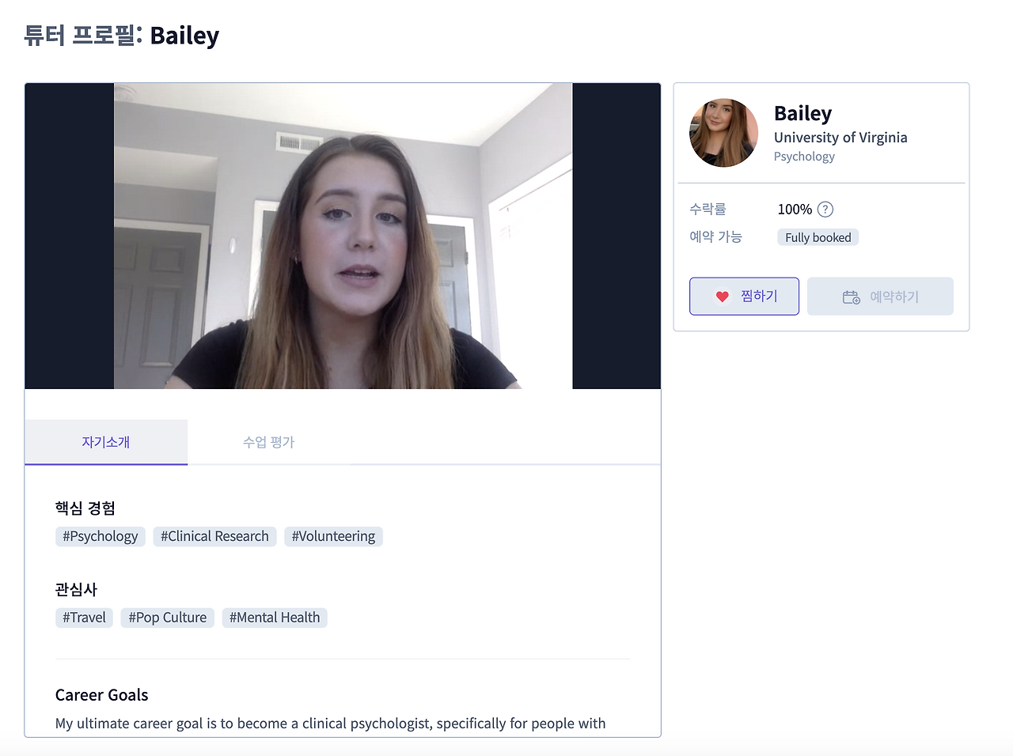
Task: Choose the #Travel interest tag
Action: coord(84,618)
